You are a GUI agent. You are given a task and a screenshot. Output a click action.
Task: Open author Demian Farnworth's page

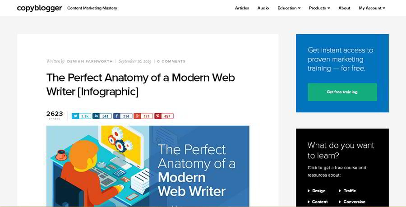89,61
